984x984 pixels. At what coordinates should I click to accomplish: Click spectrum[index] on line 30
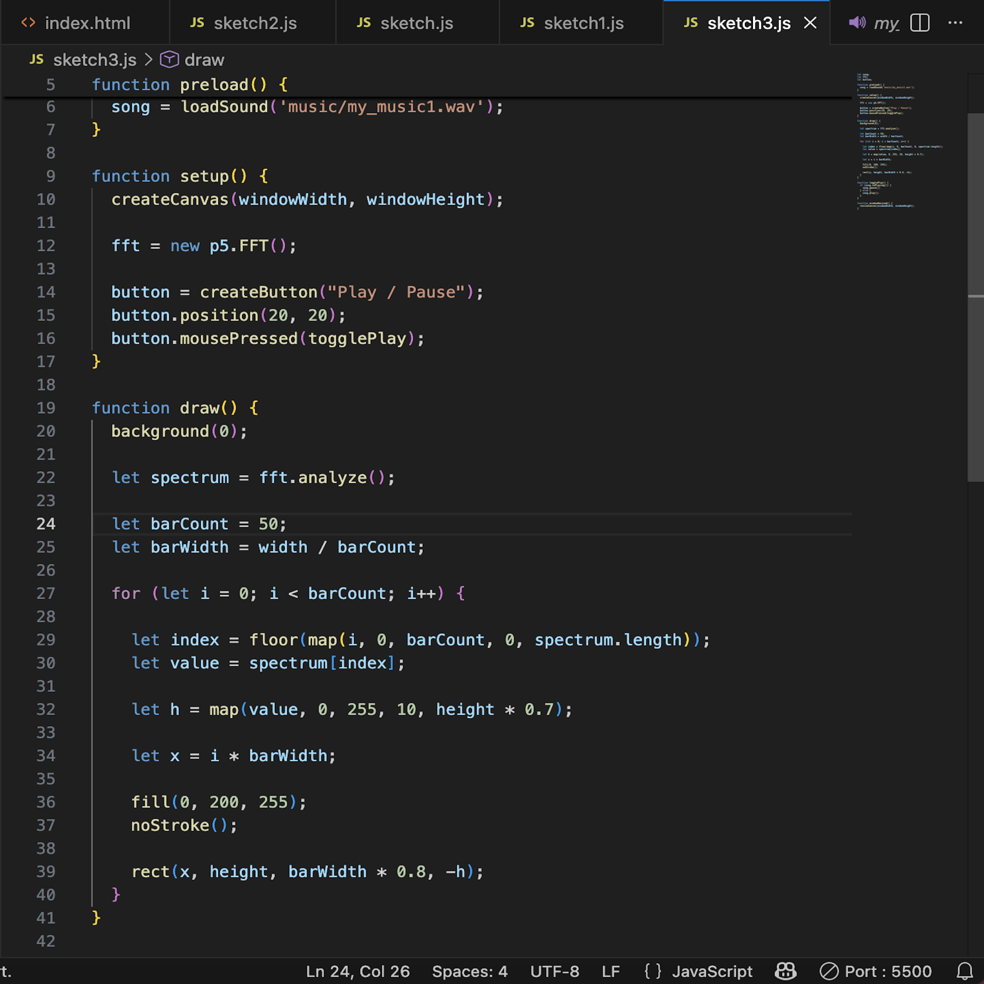(322, 663)
